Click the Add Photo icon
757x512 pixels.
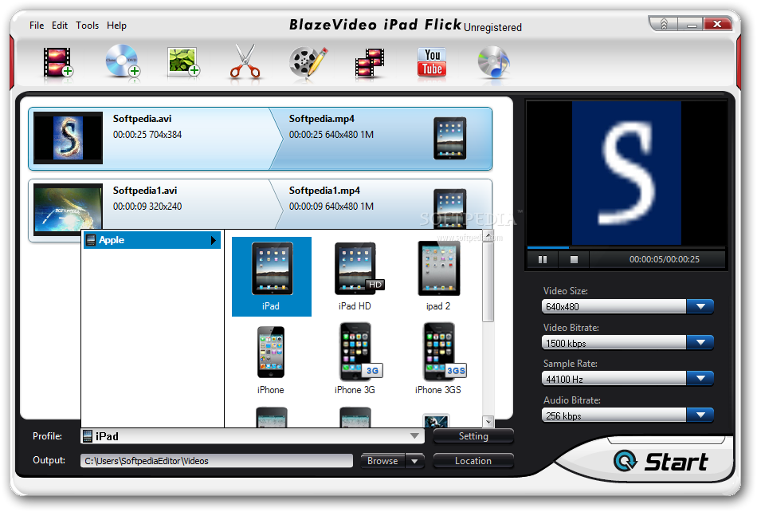click(183, 62)
